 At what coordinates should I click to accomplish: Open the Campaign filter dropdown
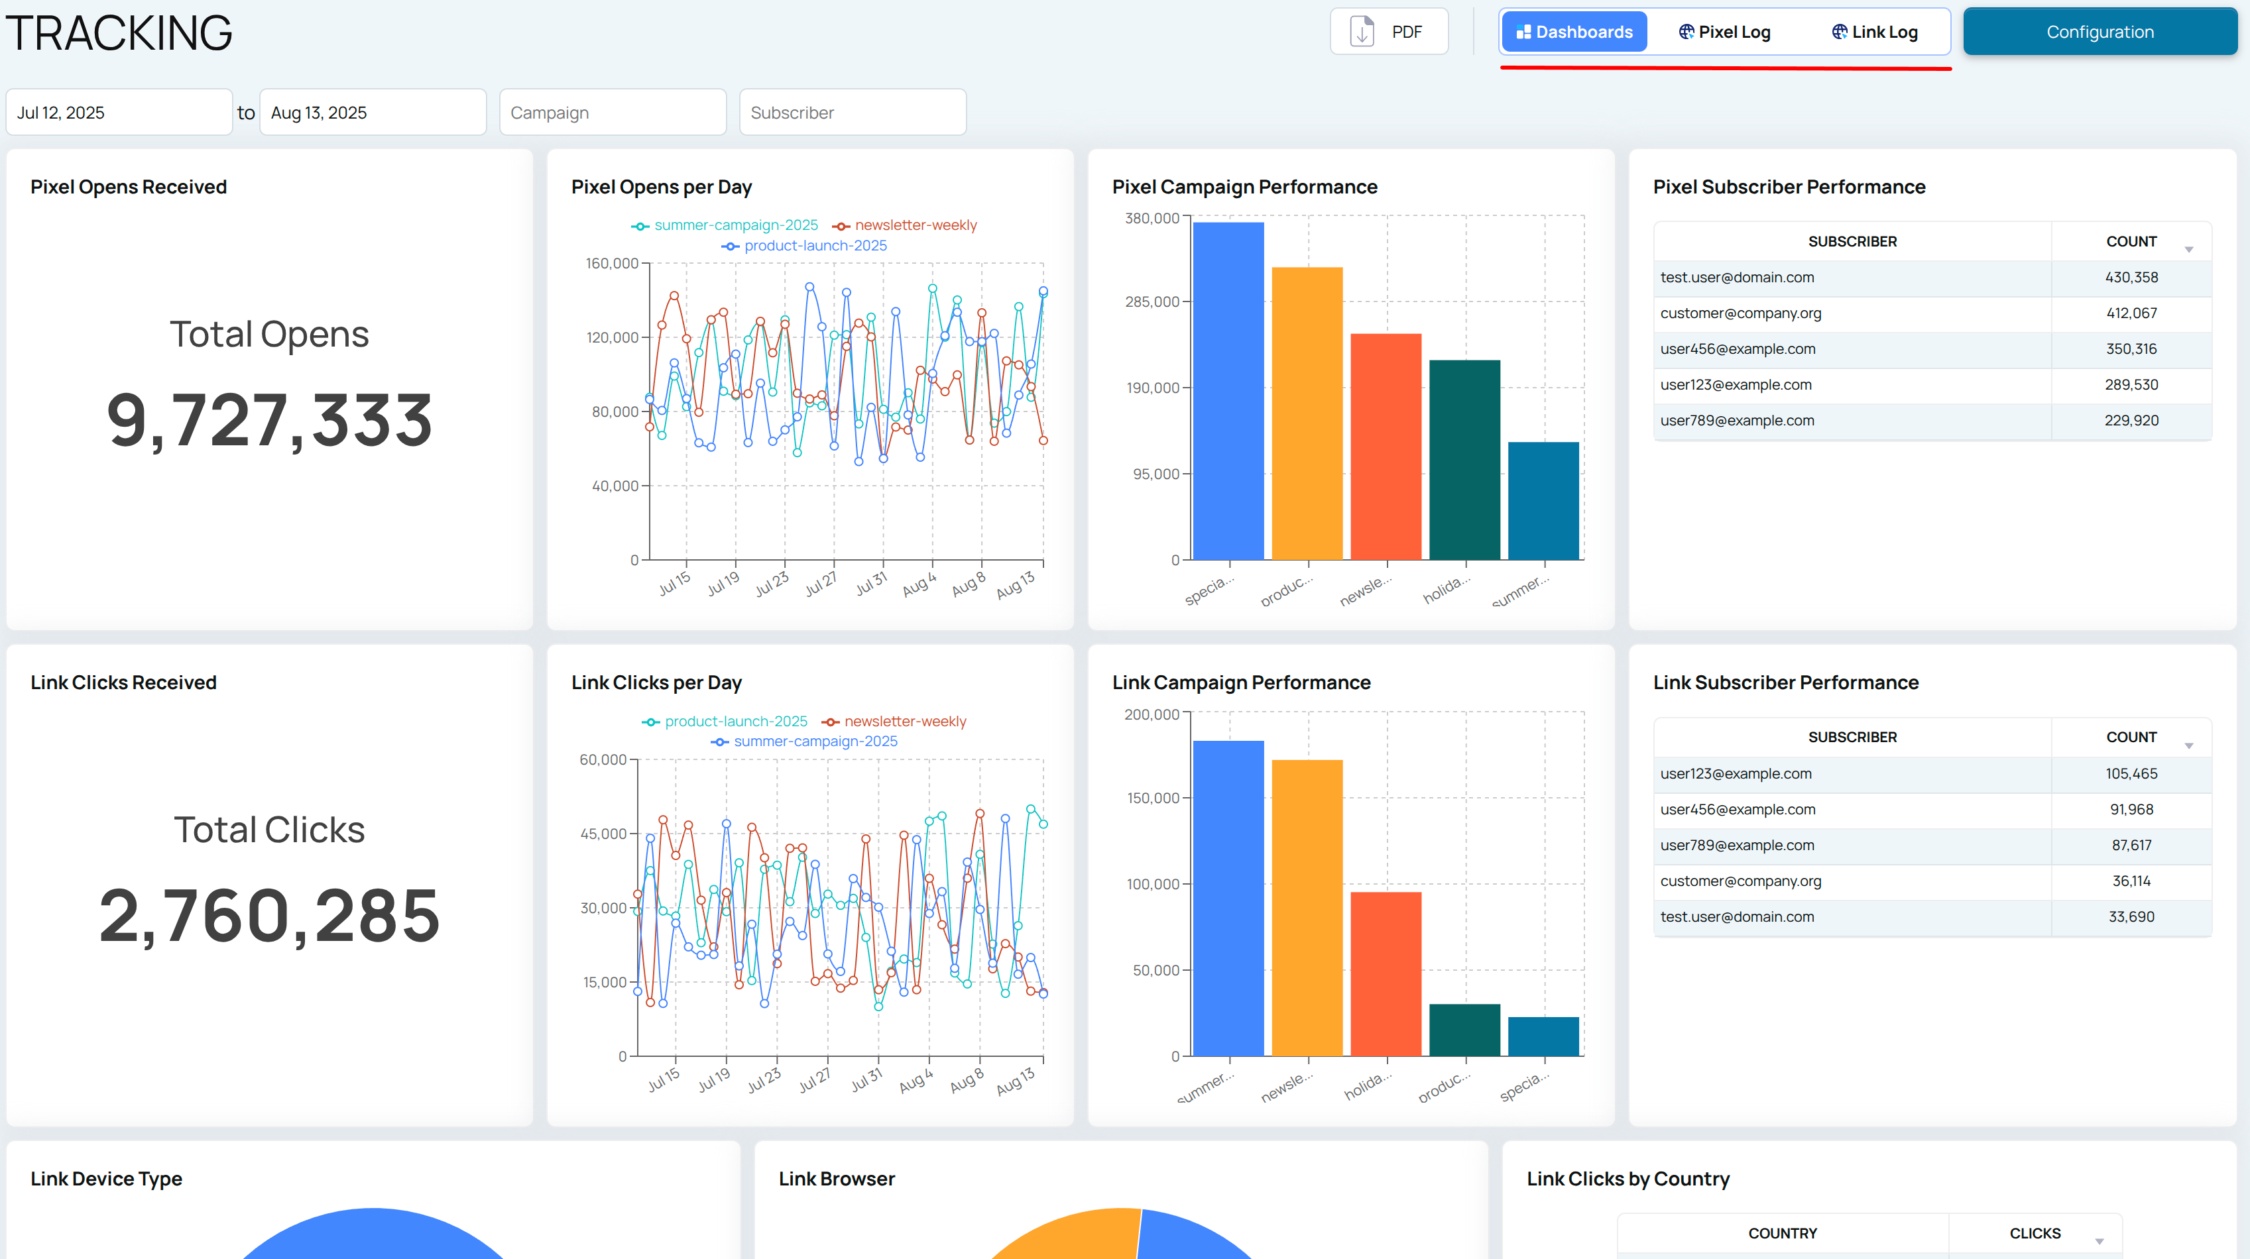pos(613,113)
